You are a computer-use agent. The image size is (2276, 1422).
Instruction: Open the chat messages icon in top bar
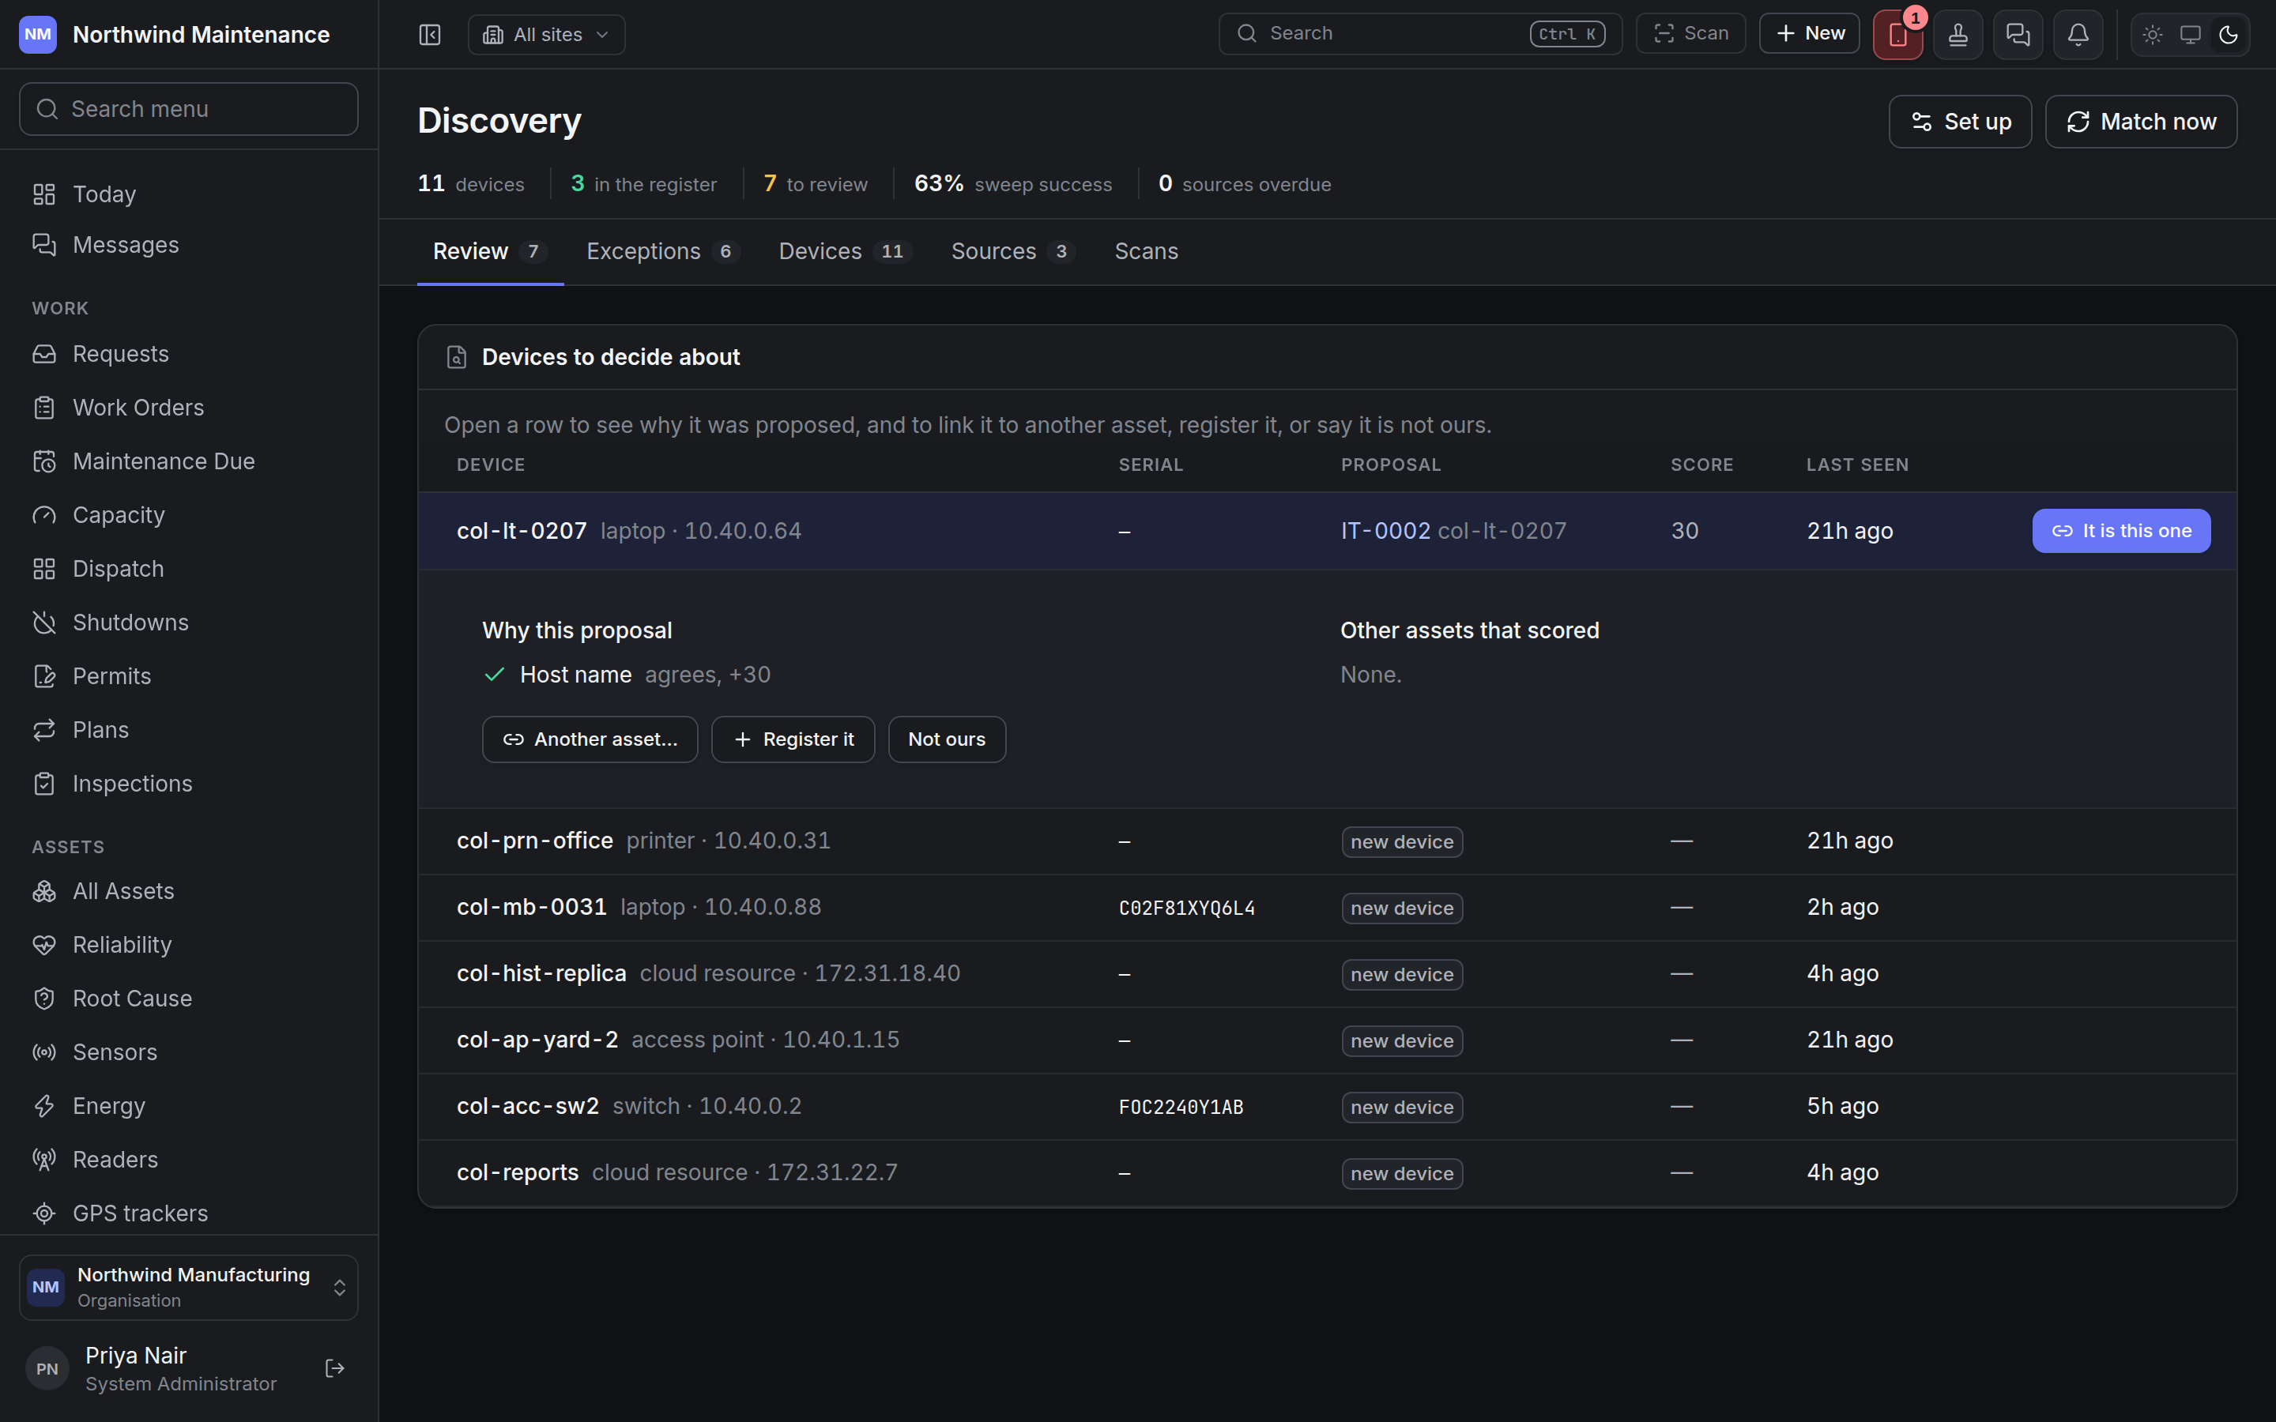[2018, 35]
